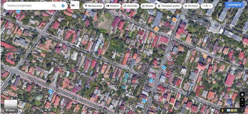Click the Biserica Betel label
Image resolution: width=248 pixels, height=114 pixels.
(x=222, y=73)
